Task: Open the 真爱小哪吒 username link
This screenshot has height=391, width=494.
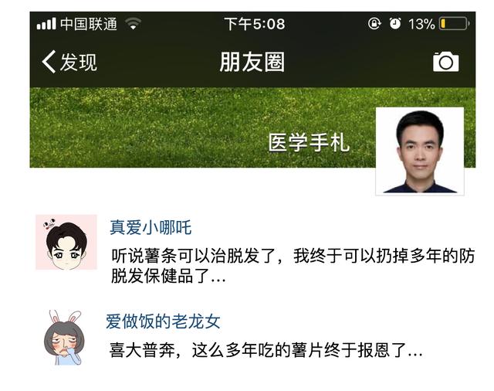Action: pos(151,227)
